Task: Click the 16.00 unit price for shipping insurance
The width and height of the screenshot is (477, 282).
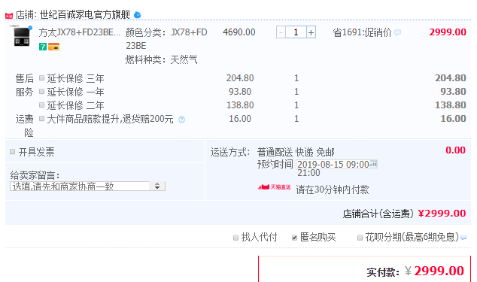Action: point(240,119)
